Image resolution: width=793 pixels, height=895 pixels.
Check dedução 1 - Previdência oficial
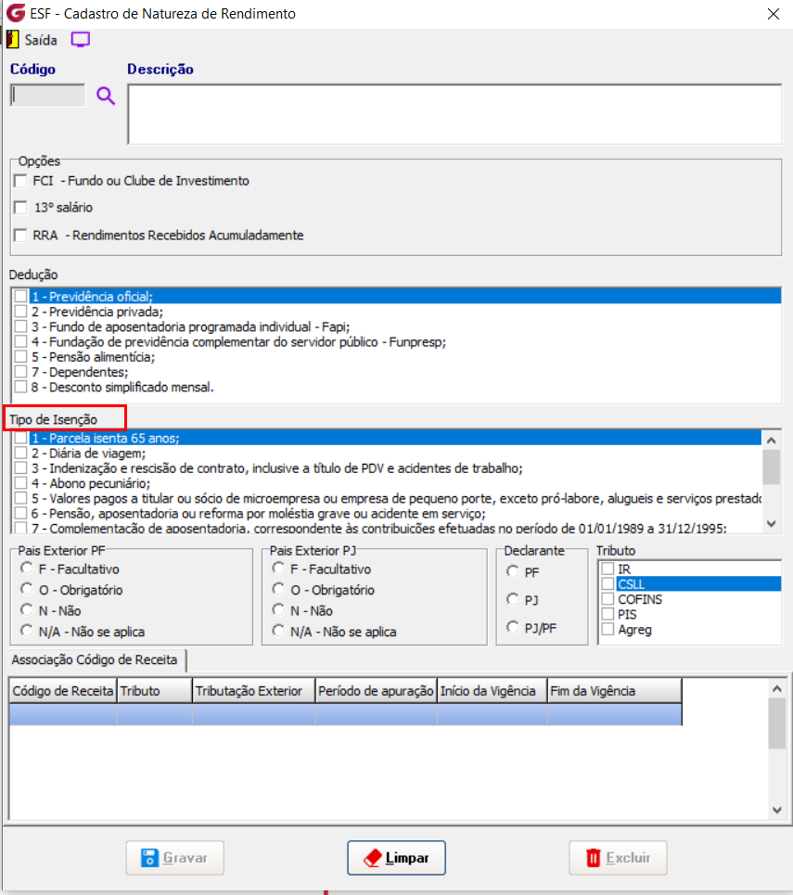pos(21,296)
